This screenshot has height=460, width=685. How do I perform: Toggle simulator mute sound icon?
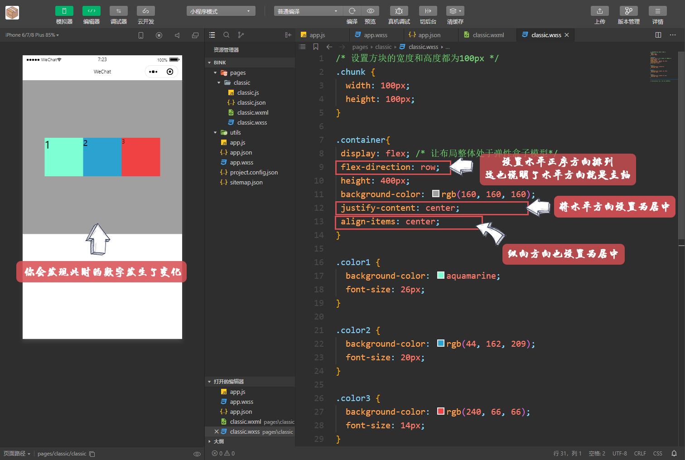177,35
